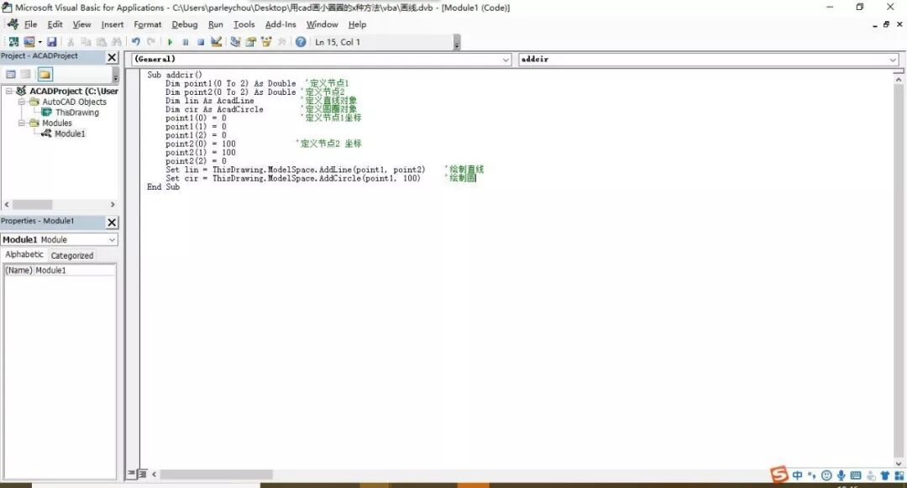Screen dimensions: 907x488
Task: Toggle Chinese/English input mode 中 icon
Action: tap(798, 475)
